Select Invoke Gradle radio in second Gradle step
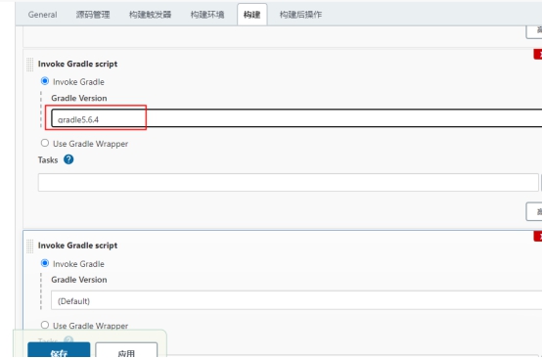 pyautogui.click(x=45, y=263)
